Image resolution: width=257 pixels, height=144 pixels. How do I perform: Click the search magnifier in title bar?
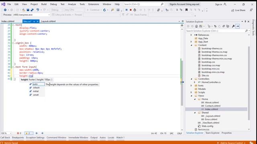tap(162, 4)
